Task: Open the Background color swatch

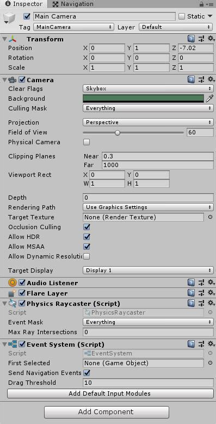Action: point(143,99)
